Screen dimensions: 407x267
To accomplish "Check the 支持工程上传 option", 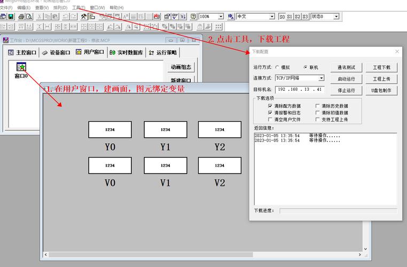I will click(318, 120).
